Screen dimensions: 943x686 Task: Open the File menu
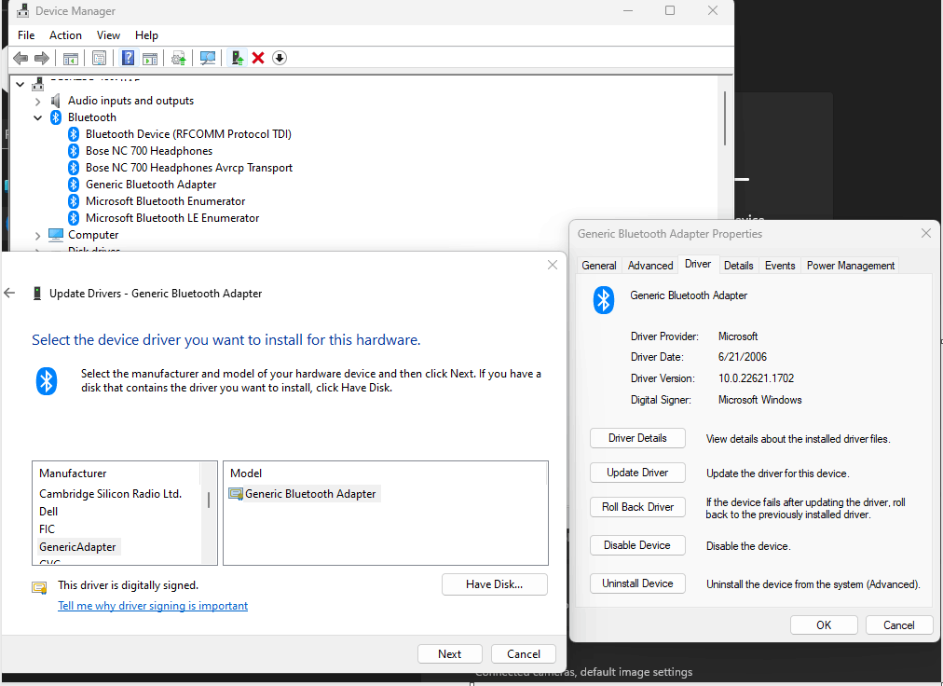26,35
